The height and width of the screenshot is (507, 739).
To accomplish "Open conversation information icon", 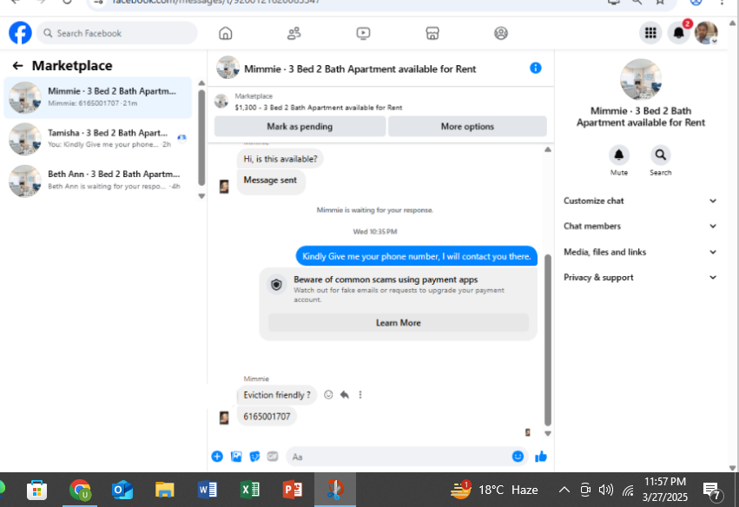I will tap(536, 69).
